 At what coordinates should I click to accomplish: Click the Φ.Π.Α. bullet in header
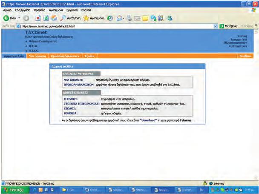[33, 46]
